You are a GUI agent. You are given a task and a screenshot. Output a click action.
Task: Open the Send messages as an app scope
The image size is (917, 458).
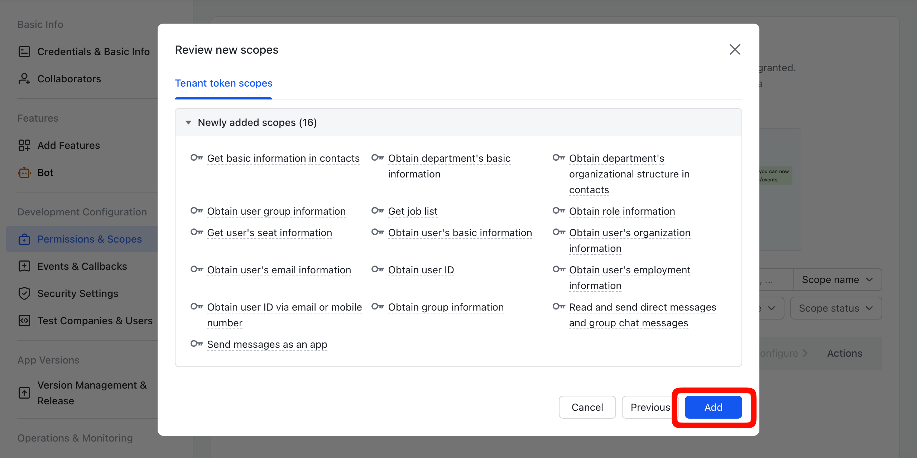(x=267, y=344)
